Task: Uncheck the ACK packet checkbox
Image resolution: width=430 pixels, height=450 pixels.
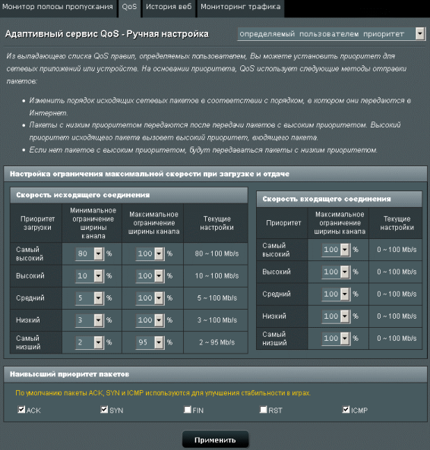Action: [x=21, y=409]
